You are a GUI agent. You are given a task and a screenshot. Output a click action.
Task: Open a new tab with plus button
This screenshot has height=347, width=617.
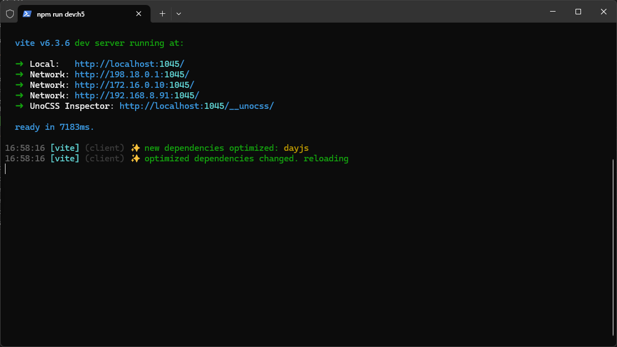[162, 14]
